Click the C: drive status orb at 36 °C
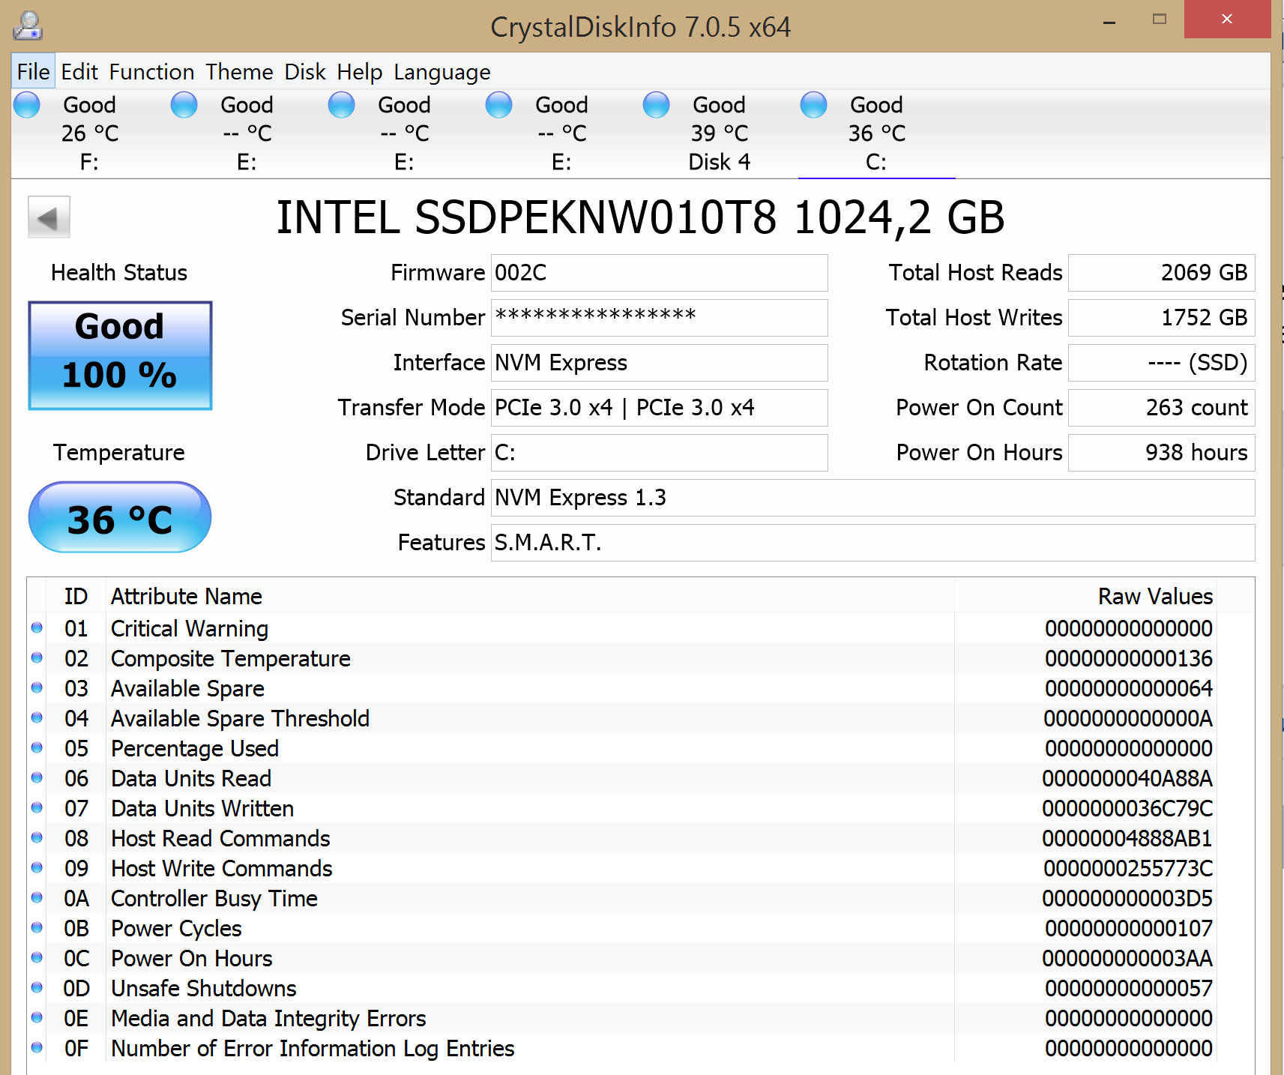1284x1075 pixels. tap(813, 105)
